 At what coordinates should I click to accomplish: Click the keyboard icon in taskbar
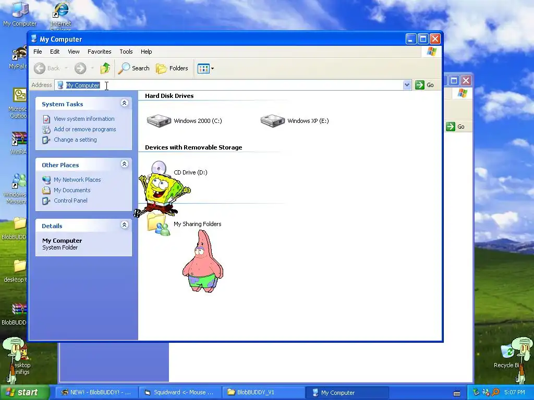tap(457, 393)
